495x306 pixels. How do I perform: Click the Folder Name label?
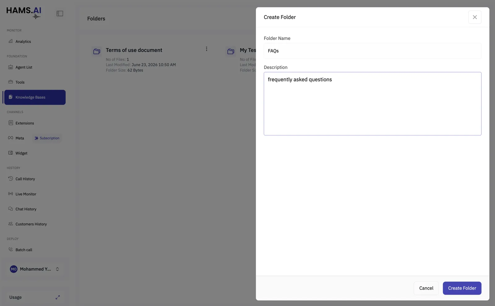tap(277, 38)
